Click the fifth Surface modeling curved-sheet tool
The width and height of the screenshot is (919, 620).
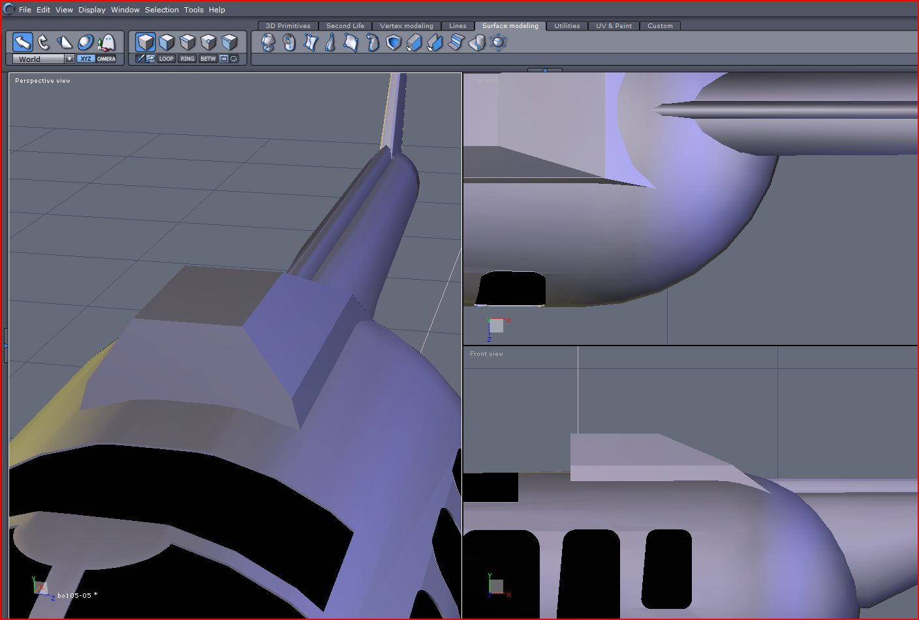tap(351, 43)
